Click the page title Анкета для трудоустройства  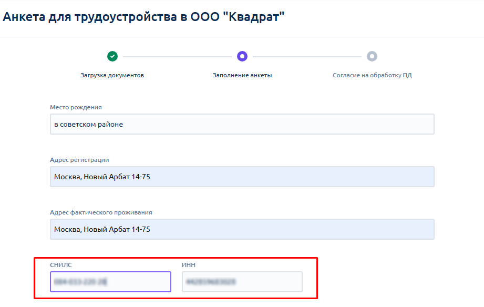pos(143,17)
